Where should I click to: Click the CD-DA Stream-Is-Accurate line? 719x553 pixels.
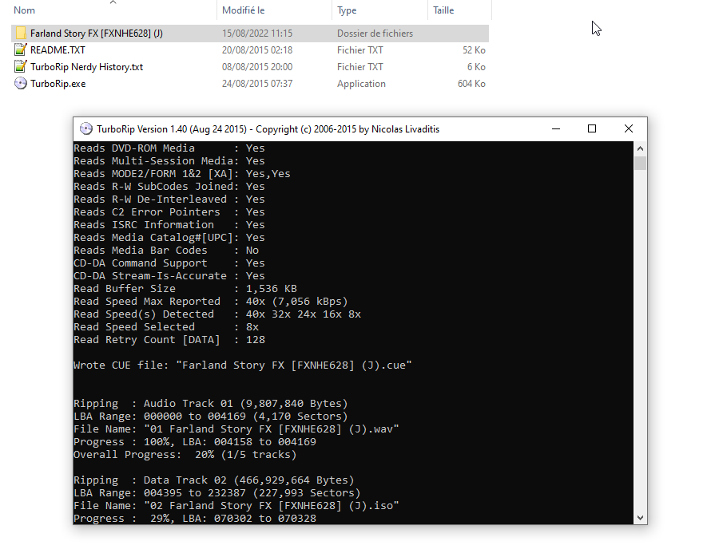(169, 276)
